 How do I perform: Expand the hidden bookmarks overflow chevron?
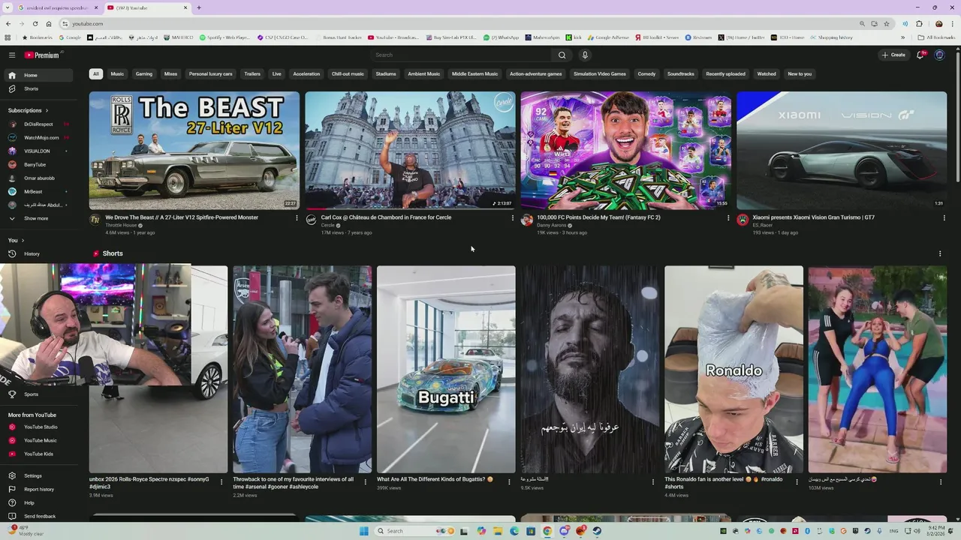[x=903, y=37]
